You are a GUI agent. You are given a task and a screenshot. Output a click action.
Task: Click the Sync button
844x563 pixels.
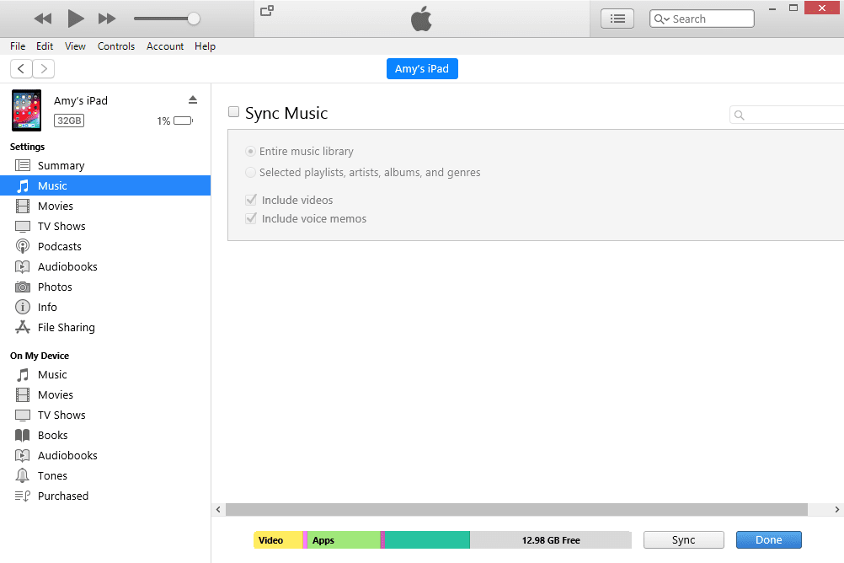(684, 540)
